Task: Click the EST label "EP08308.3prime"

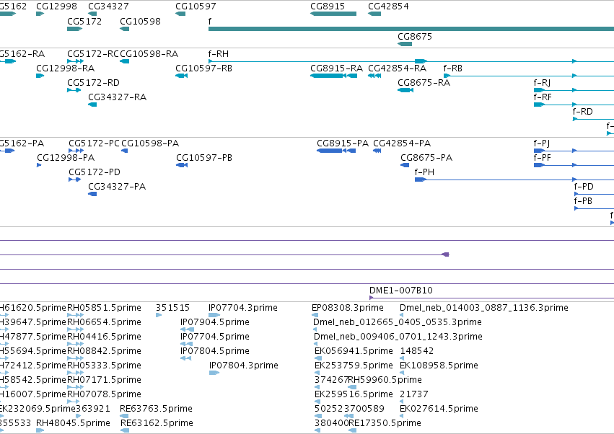Action: [x=348, y=308]
